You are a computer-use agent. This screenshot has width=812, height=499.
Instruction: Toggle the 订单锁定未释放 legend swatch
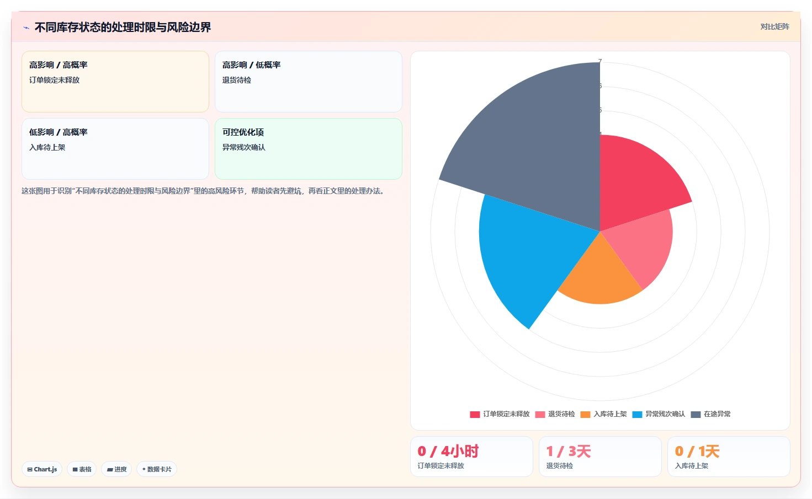pyautogui.click(x=475, y=414)
